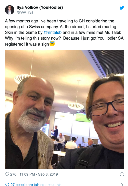The height and width of the screenshot is (186, 128).
Task: Open Ilya Volkov's profile avatar
Action: [x=10, y=10]
